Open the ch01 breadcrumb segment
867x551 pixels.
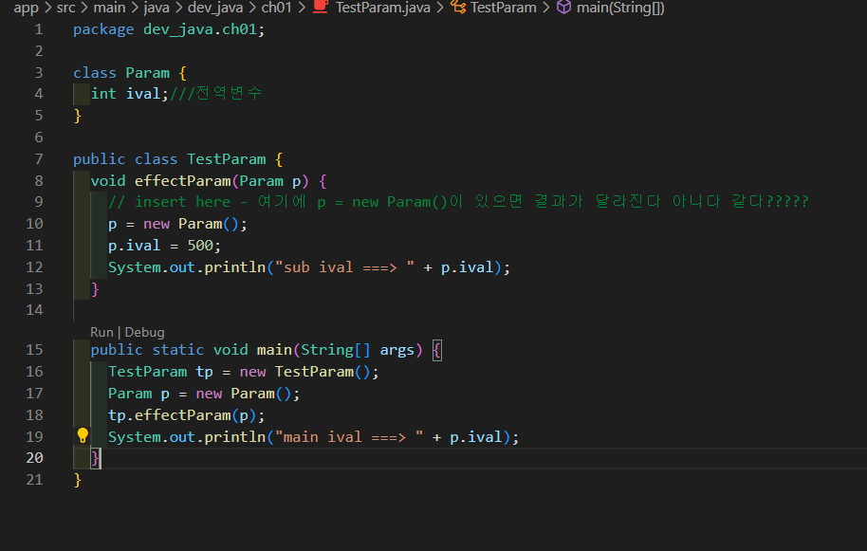coord(276,8)
